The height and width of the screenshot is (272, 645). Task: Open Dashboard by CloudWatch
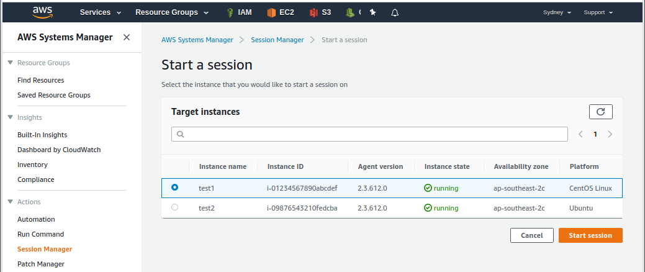59,150
